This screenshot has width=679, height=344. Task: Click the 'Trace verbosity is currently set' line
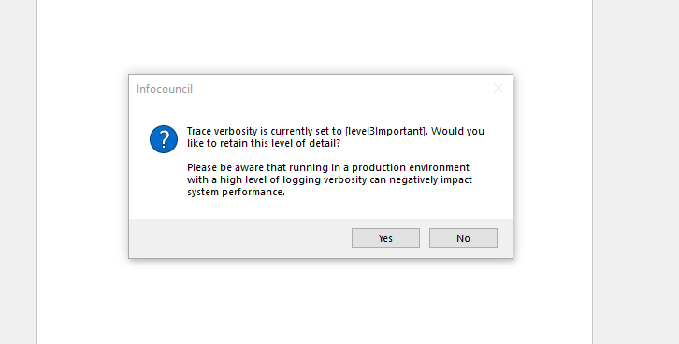point(336,131)
